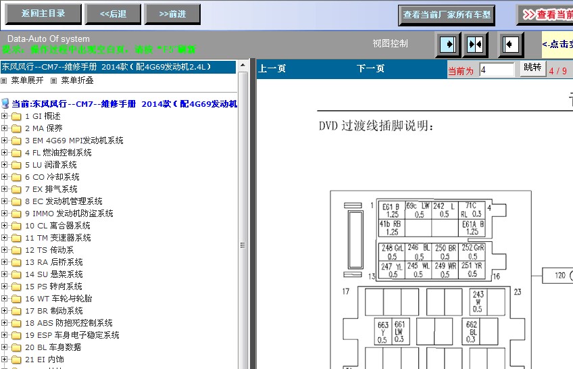Click the 当前:东风风行--CM7 root tree label
The height and width of the screenshot is (369, 573).
tap(124, 104)
